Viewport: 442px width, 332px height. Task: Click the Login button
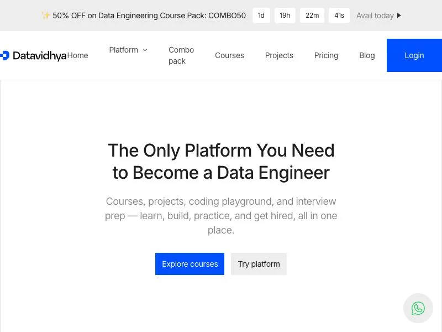tap(414, 55)
